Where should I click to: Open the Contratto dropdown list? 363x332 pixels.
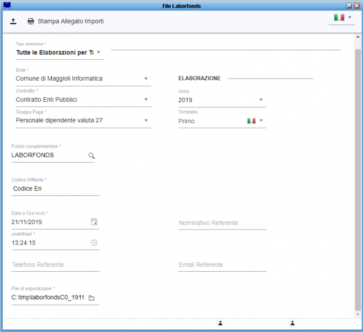(146, 100)
